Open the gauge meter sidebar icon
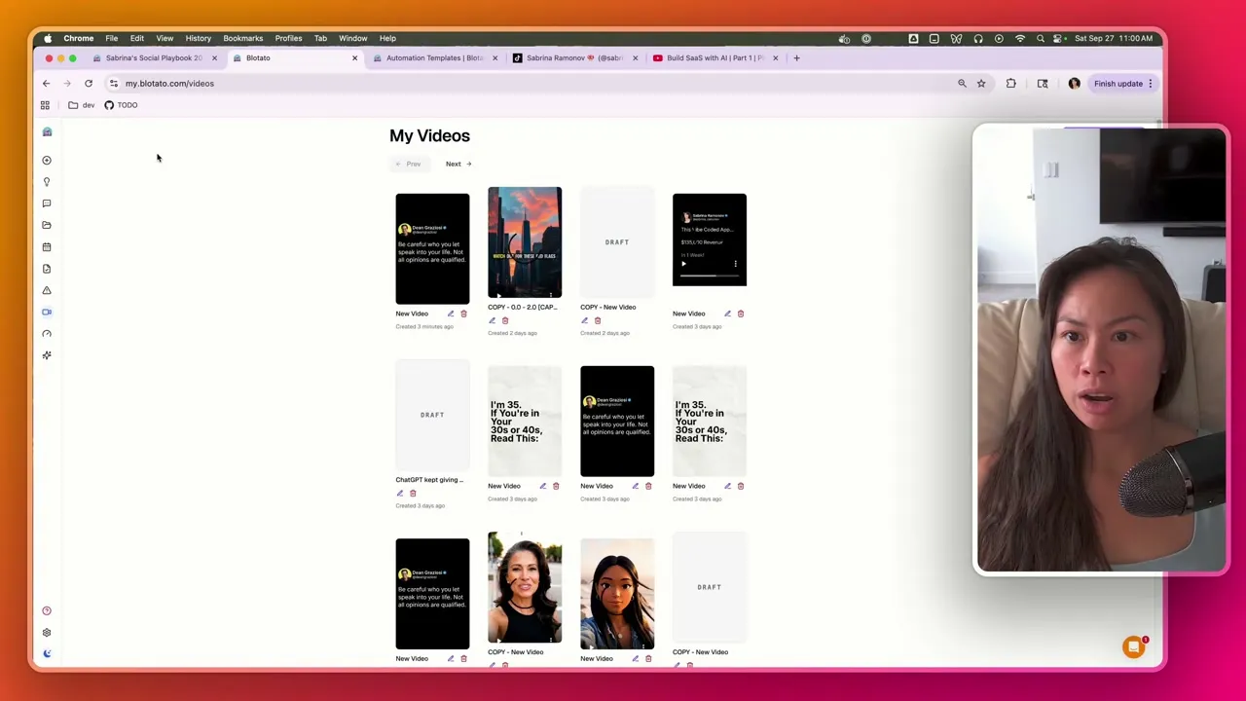 point(47,334)
